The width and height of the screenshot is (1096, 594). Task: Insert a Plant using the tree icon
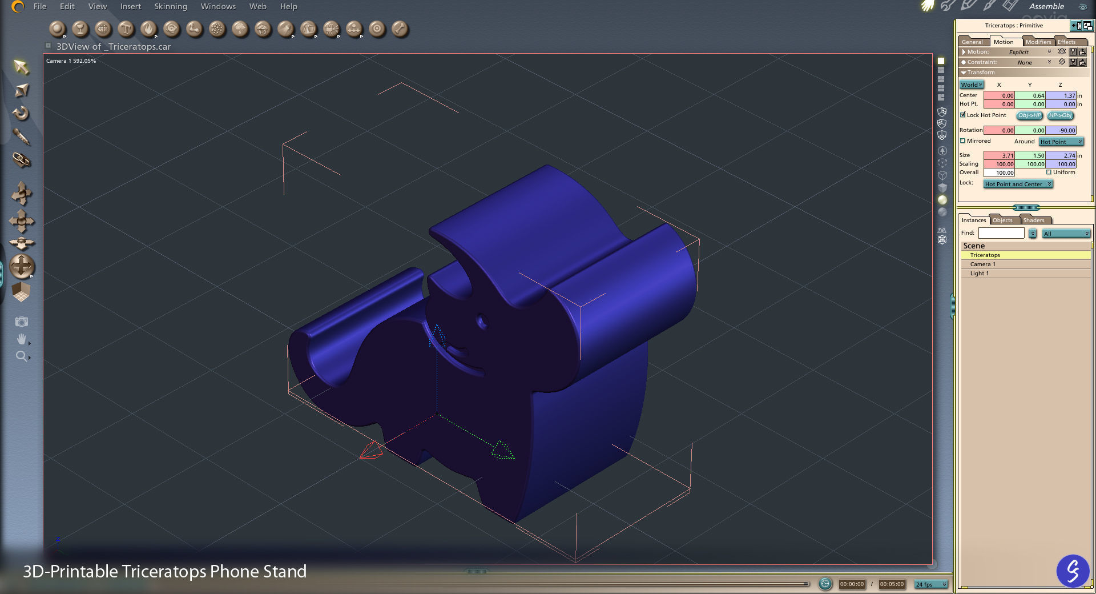(x=240, y=29)
